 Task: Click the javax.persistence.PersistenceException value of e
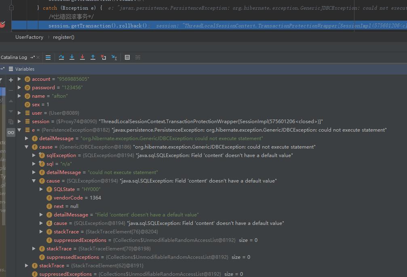(x=249, y=130)
